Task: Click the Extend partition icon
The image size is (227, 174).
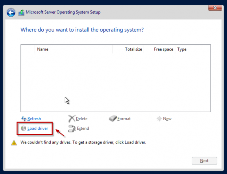Action: [72, 128]
